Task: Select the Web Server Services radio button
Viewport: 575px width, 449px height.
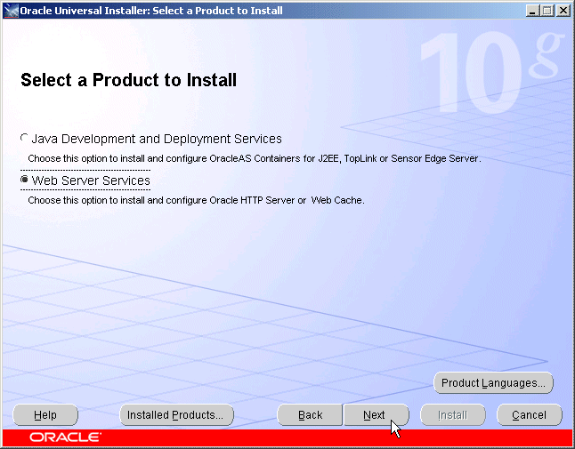Action: pos(24,180)
